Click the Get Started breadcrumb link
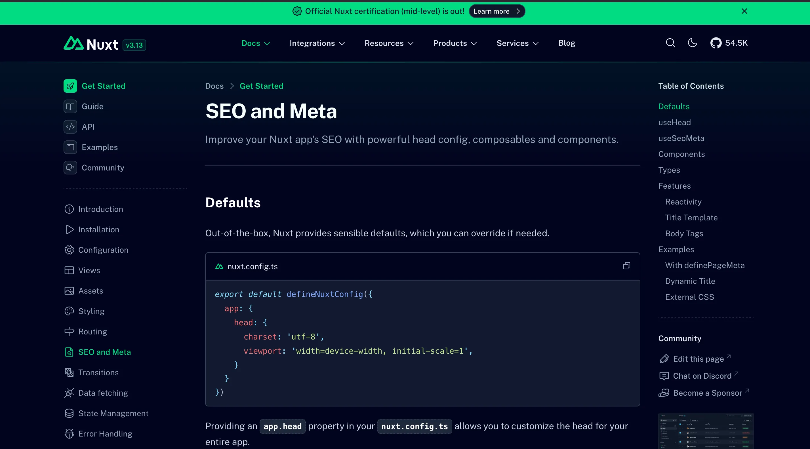Image resolution: width=810 pixels, height=449 pixels. 261,86
